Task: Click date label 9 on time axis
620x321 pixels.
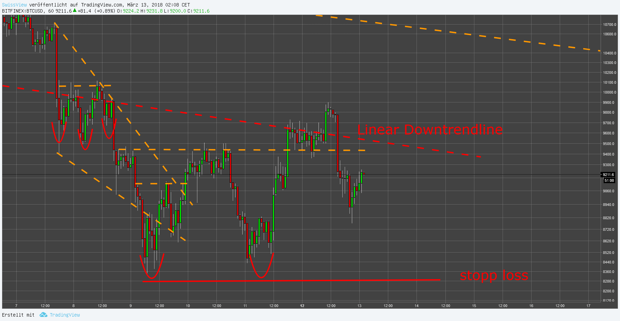Action: point(131,306)
